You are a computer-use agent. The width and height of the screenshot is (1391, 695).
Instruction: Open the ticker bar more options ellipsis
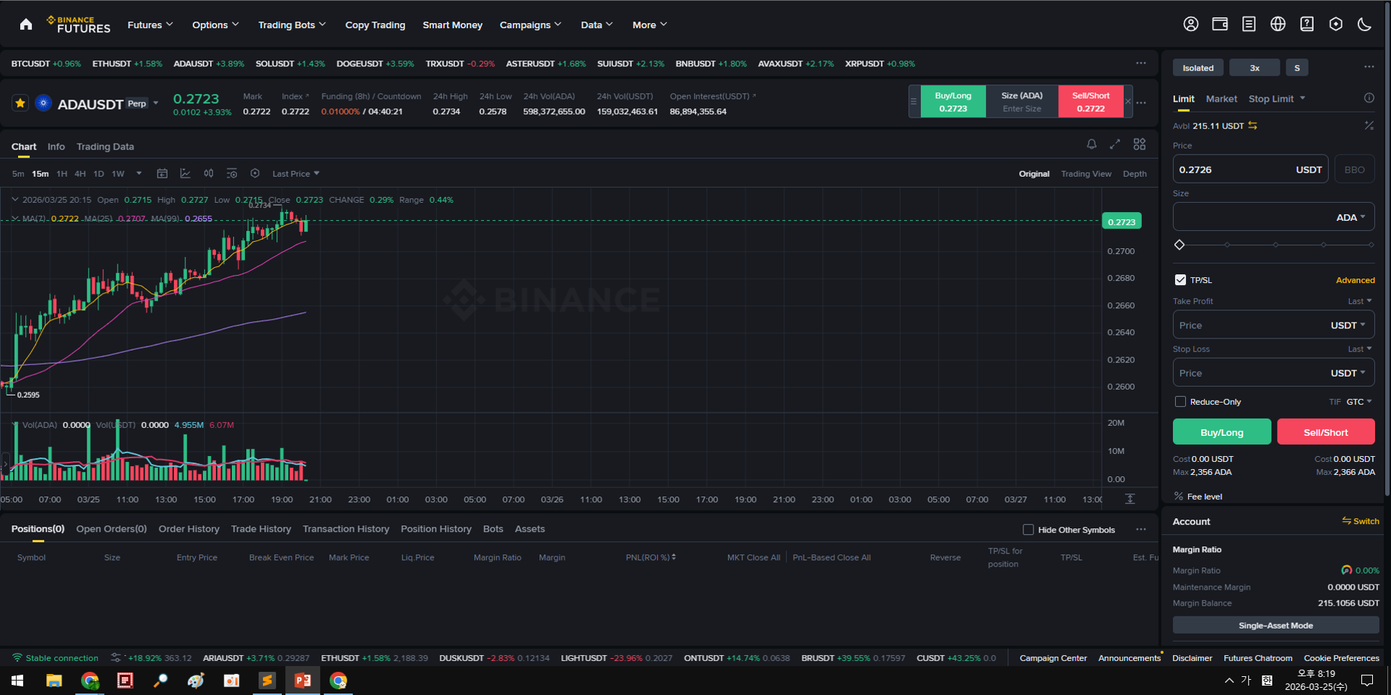coord(1141,64)
